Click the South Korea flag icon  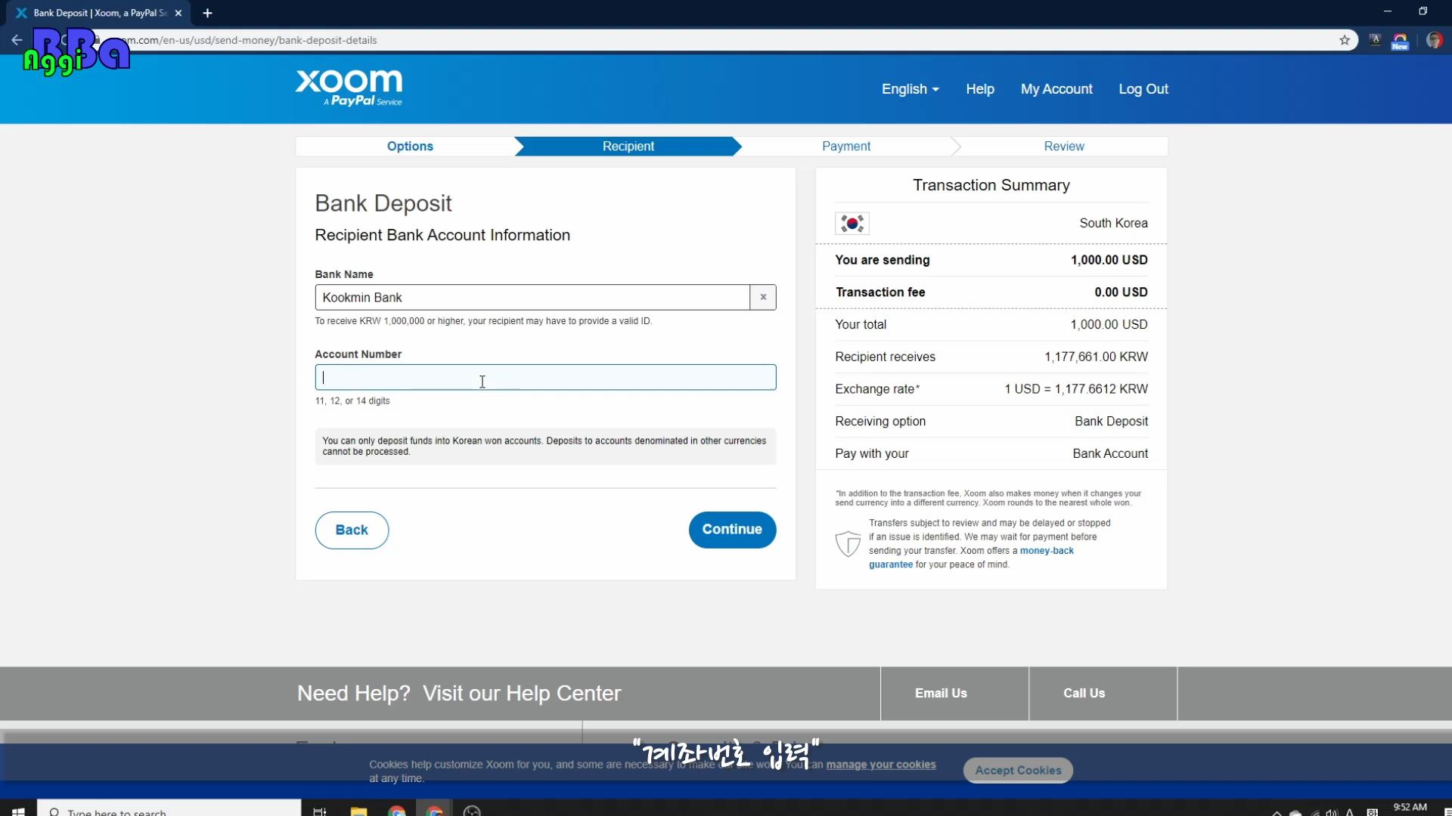(x=852, y=223)
